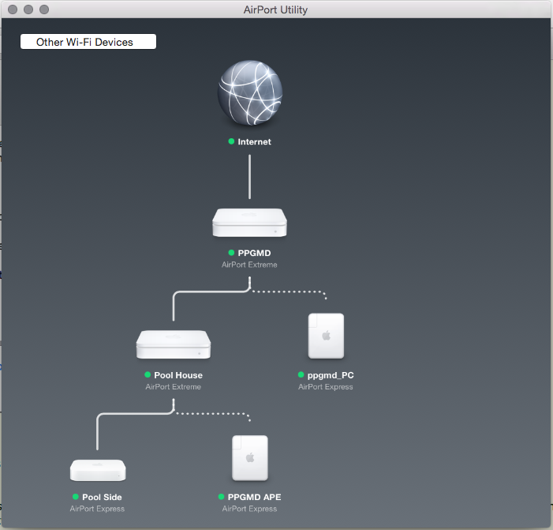This screenshot has width=553, height=530.
Task: Click the green status dot beside Internet
Action: pos(231,141)
